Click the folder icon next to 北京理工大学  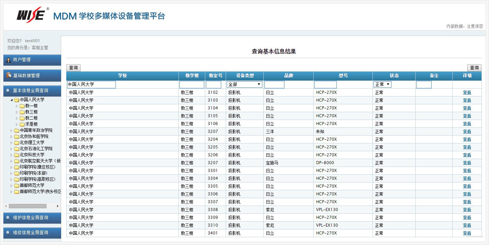16,143
